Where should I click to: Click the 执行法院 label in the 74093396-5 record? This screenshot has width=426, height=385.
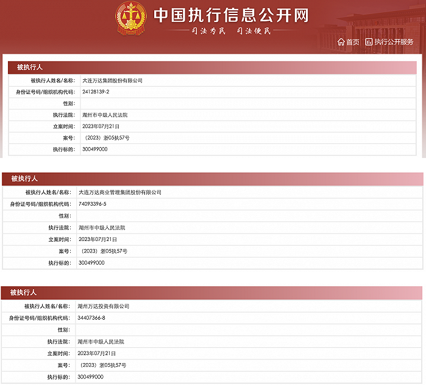click(x=60, y=228)
